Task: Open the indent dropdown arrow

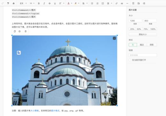Action: pos(111,4)
